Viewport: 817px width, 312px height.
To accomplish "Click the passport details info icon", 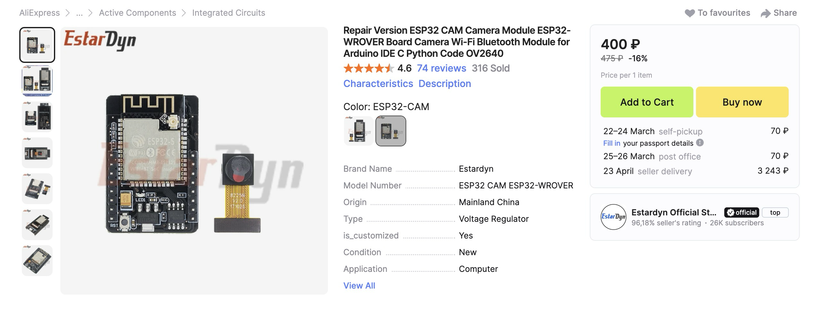I will pos(700,143).
